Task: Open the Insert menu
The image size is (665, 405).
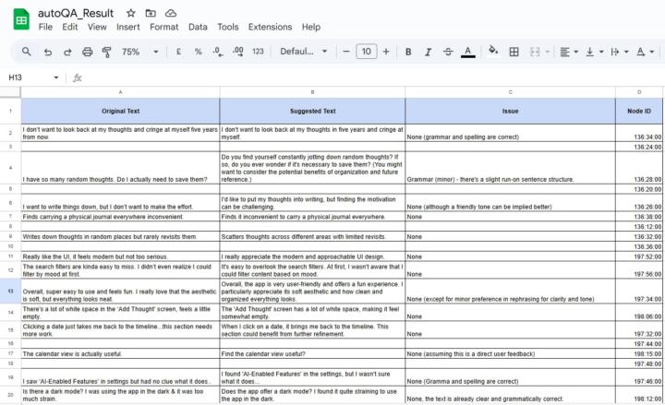Action: [128, 27]
